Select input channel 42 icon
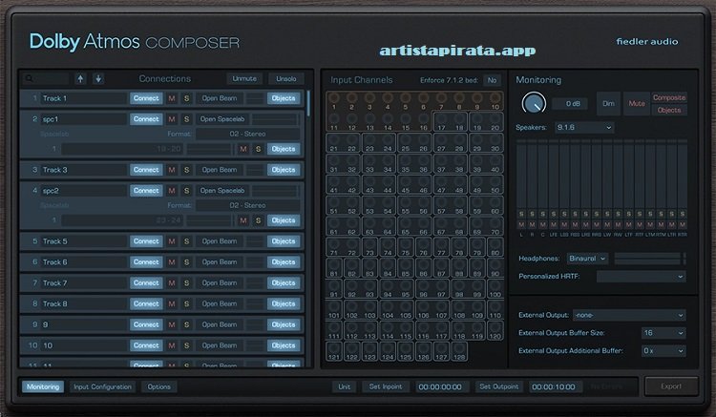Screen dimensions: 716x417 pyautogui.click(x=351, y=182)
